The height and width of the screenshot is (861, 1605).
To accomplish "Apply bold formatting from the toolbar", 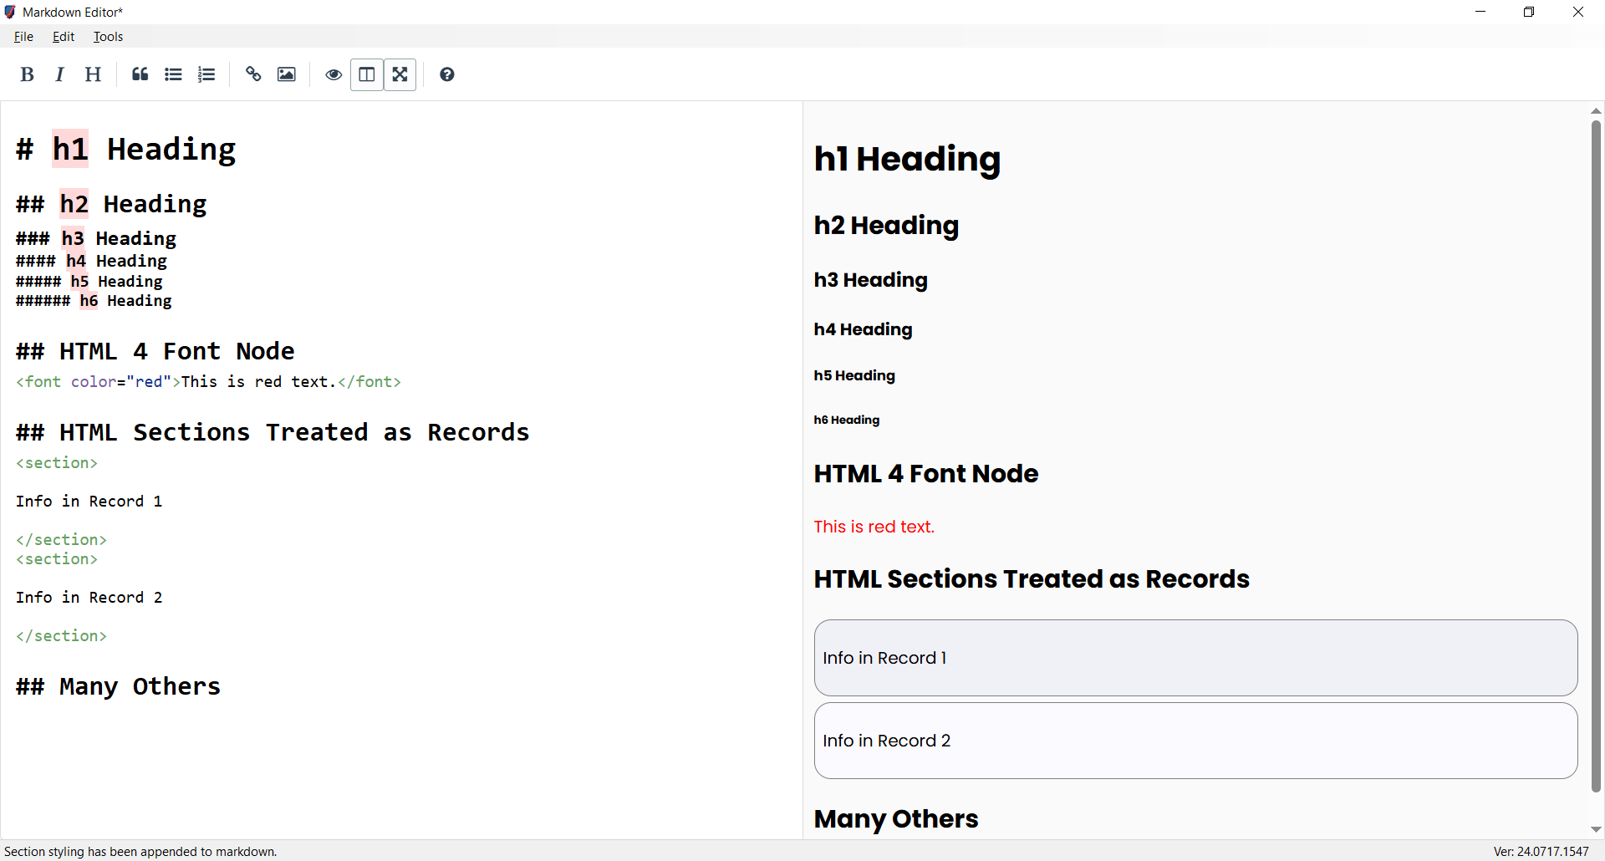I will [27, 74].
